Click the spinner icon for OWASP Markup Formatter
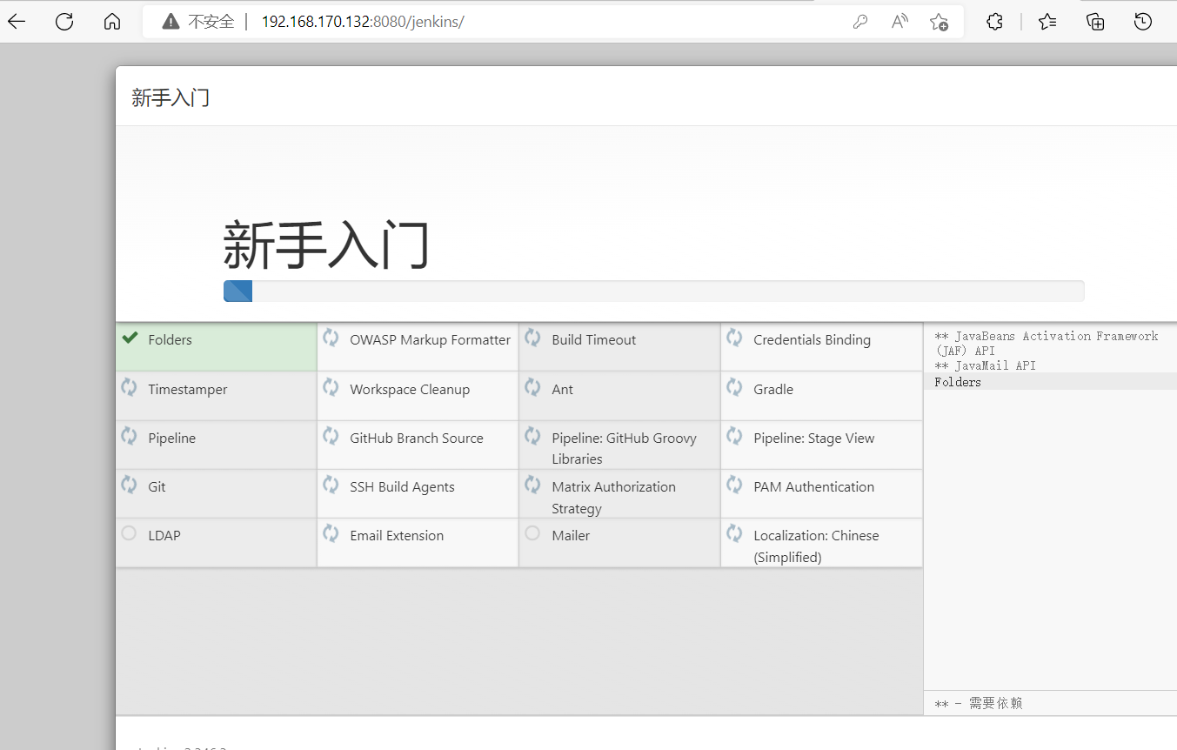This screenshot has width=1177, height=750. tap(331, 338)
